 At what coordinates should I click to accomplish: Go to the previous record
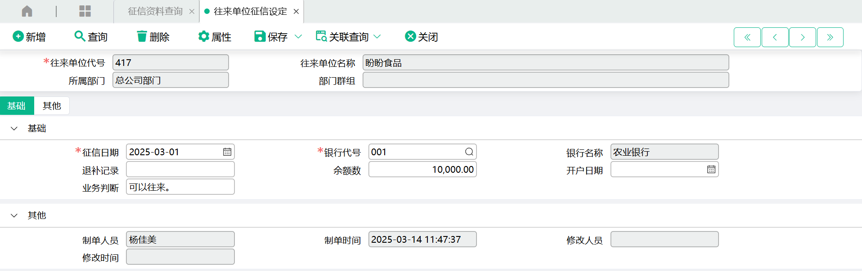point(775,37)
